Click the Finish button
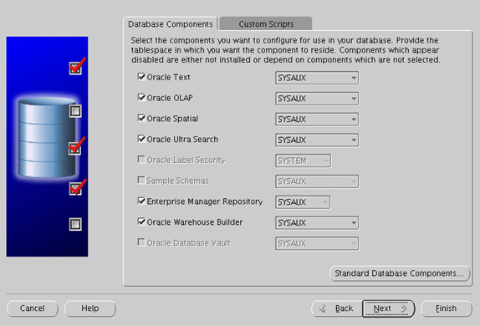This screenshot has height=326, width=480. pos(447,308)
